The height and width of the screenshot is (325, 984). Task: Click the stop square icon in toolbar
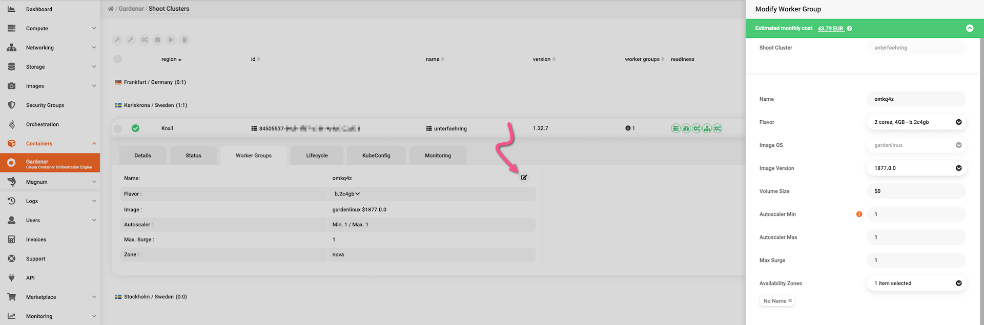158,40
